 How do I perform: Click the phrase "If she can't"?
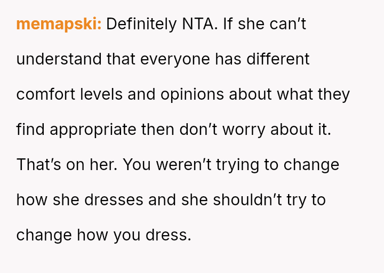(265, 24)
